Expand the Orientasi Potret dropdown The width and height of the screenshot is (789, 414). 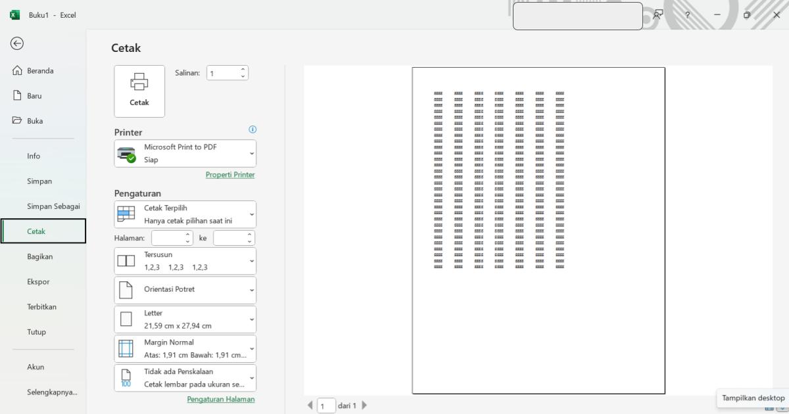185,290
